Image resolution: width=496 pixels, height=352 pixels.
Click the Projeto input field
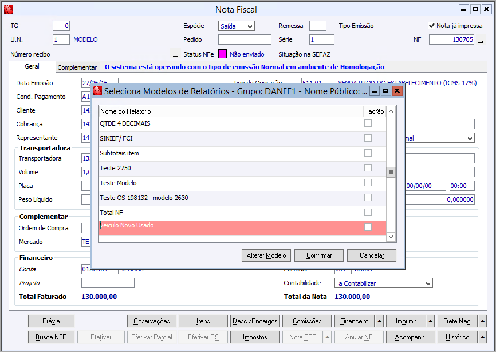[108, 283]
